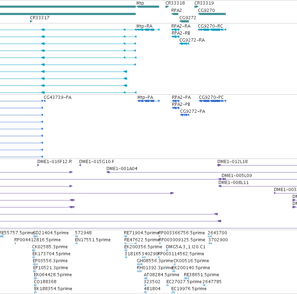Select the CG9272-RA transcript

click(x=184, y=44)
